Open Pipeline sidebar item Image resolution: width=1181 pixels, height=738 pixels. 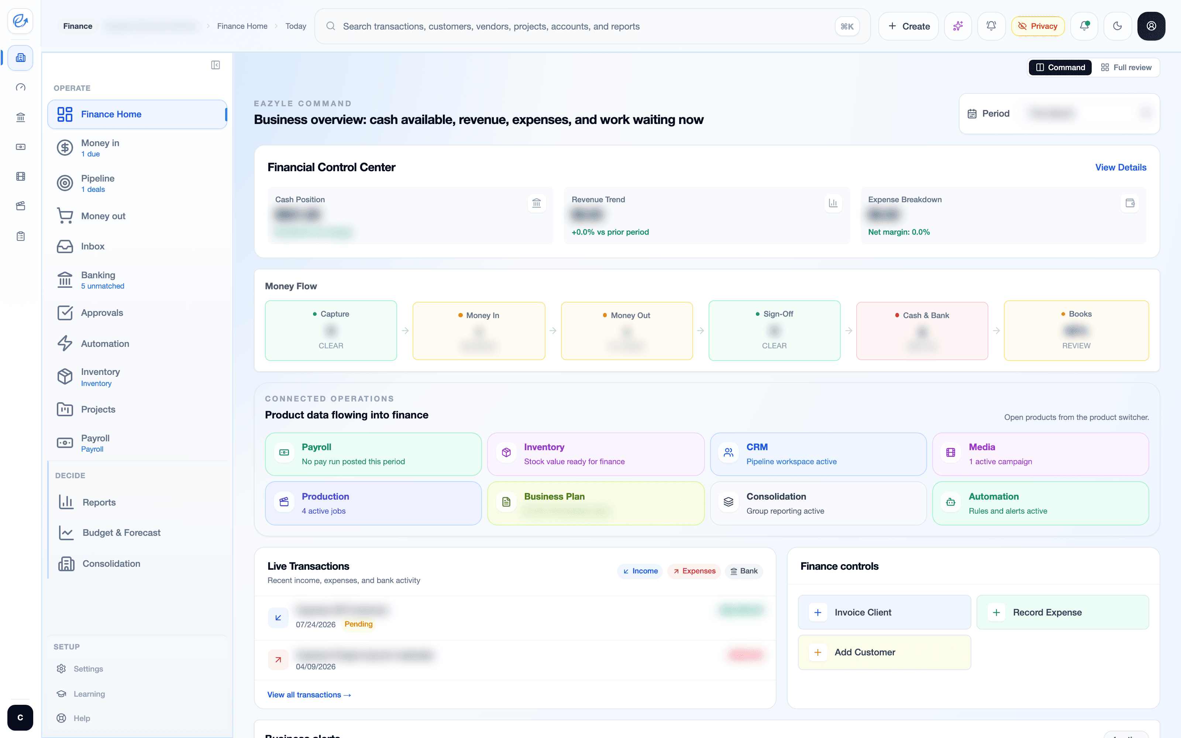tap(137, 183)
